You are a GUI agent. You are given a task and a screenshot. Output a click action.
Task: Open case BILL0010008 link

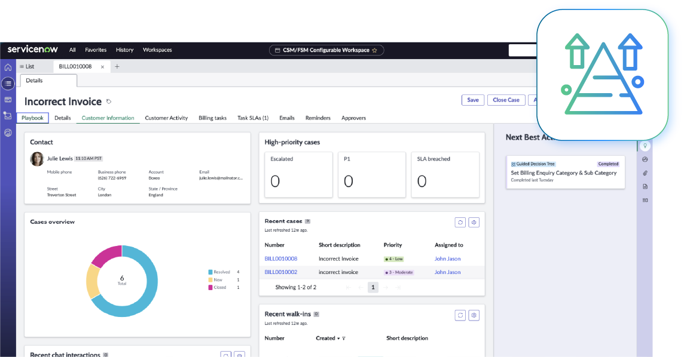click(281, 258)
